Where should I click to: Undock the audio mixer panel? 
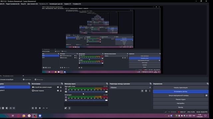click(x=107, y=84)
